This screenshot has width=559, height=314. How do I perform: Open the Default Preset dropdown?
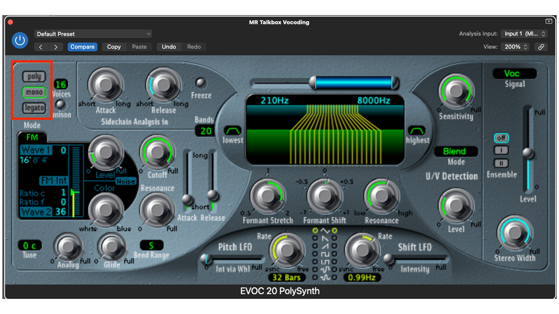click(x=93, y=34)
